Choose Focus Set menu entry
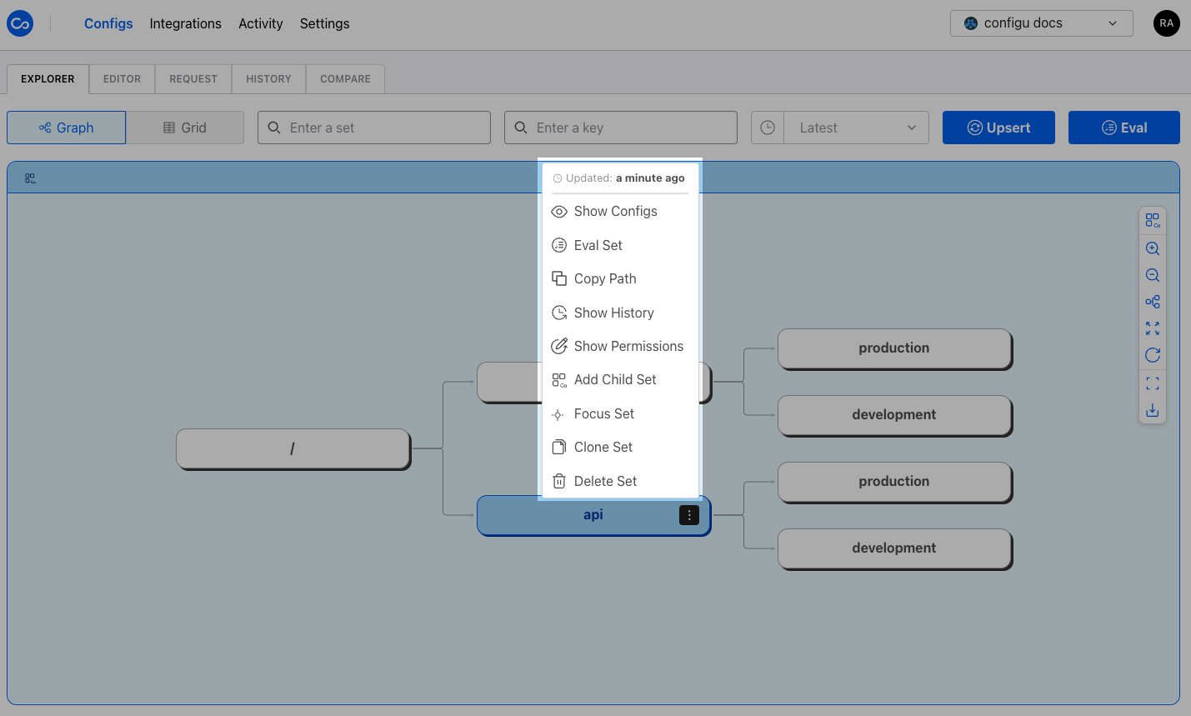This screenshot has width=1191, height=716. (x=620, y=413)
